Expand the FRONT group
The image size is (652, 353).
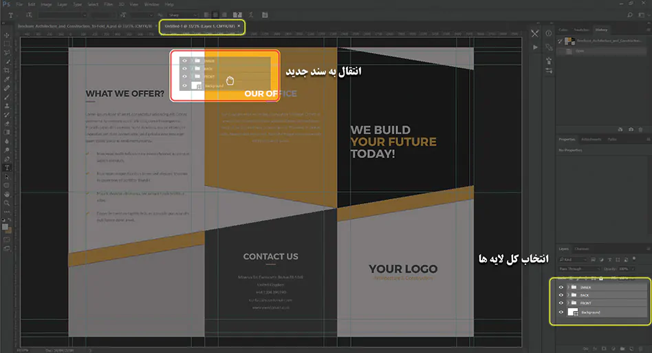(x=568, y=303)
